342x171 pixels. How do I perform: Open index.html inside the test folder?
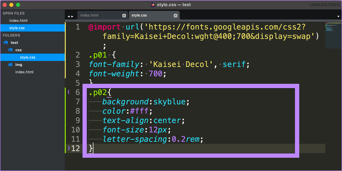coord(24,72)
